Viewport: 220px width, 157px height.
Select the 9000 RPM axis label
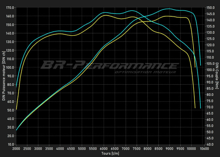[x=170, y=149]
